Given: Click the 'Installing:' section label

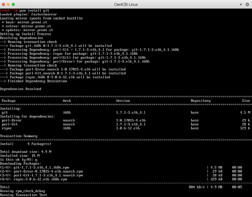Looking at the screenshot, I should click(x=11, y=109).
